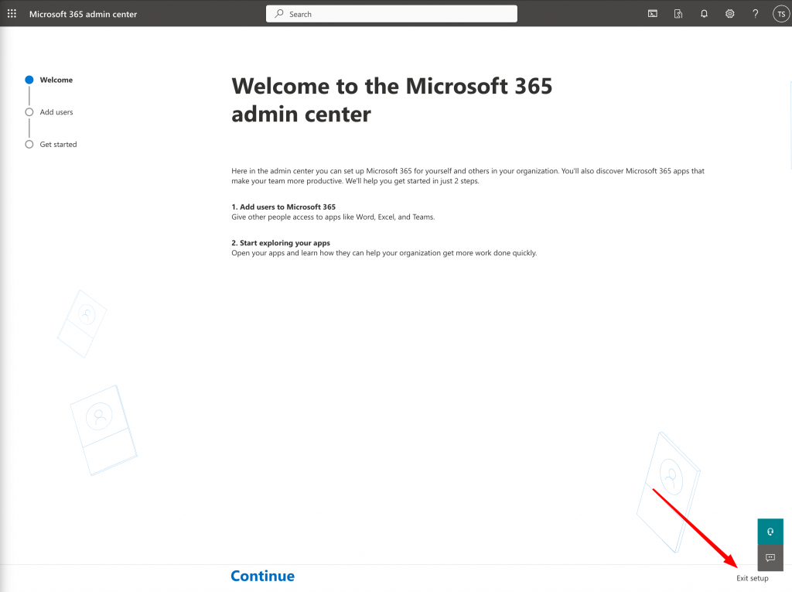Image resolution: width=792 pixels, height=592 pixels.
Task: Open the mobile app install icon
Action: click(x=678, y=14)
